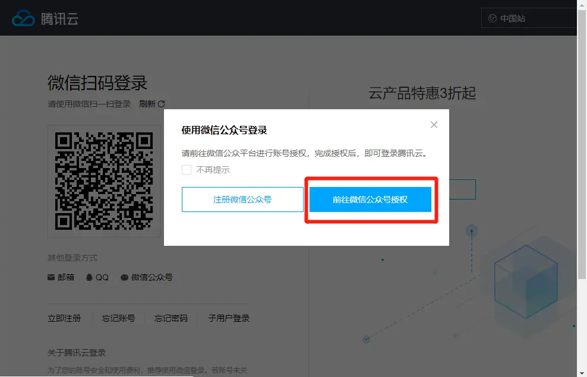Click the dialog title 使用微信公众号登录
The height and width of the screenshot is (377, 587).
pyautogui.click(x=224, y=130)
